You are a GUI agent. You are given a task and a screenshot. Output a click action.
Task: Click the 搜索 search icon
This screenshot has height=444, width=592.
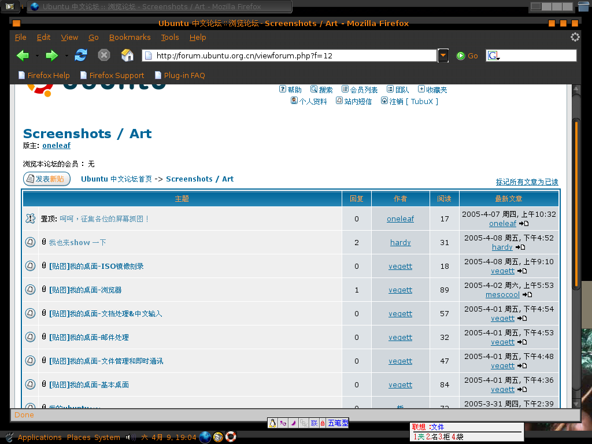tap(314, 89)
